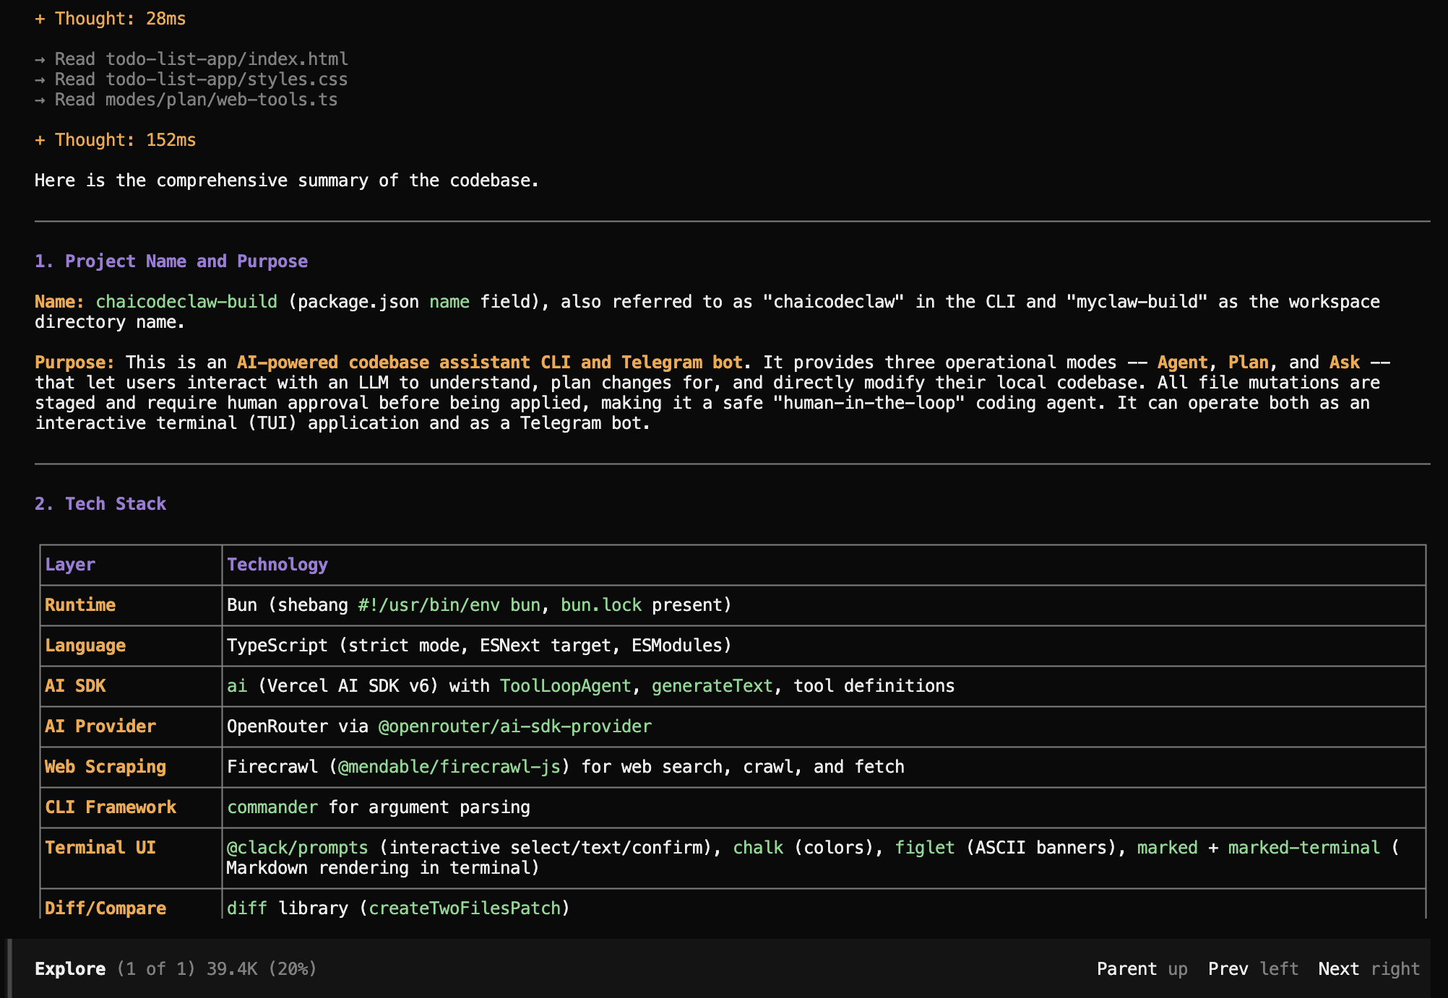Screen dimensions: 1448x998
Task: Click 'ToolLoopAgent' in AI SDK row
Action: click(x=566, y=686)
